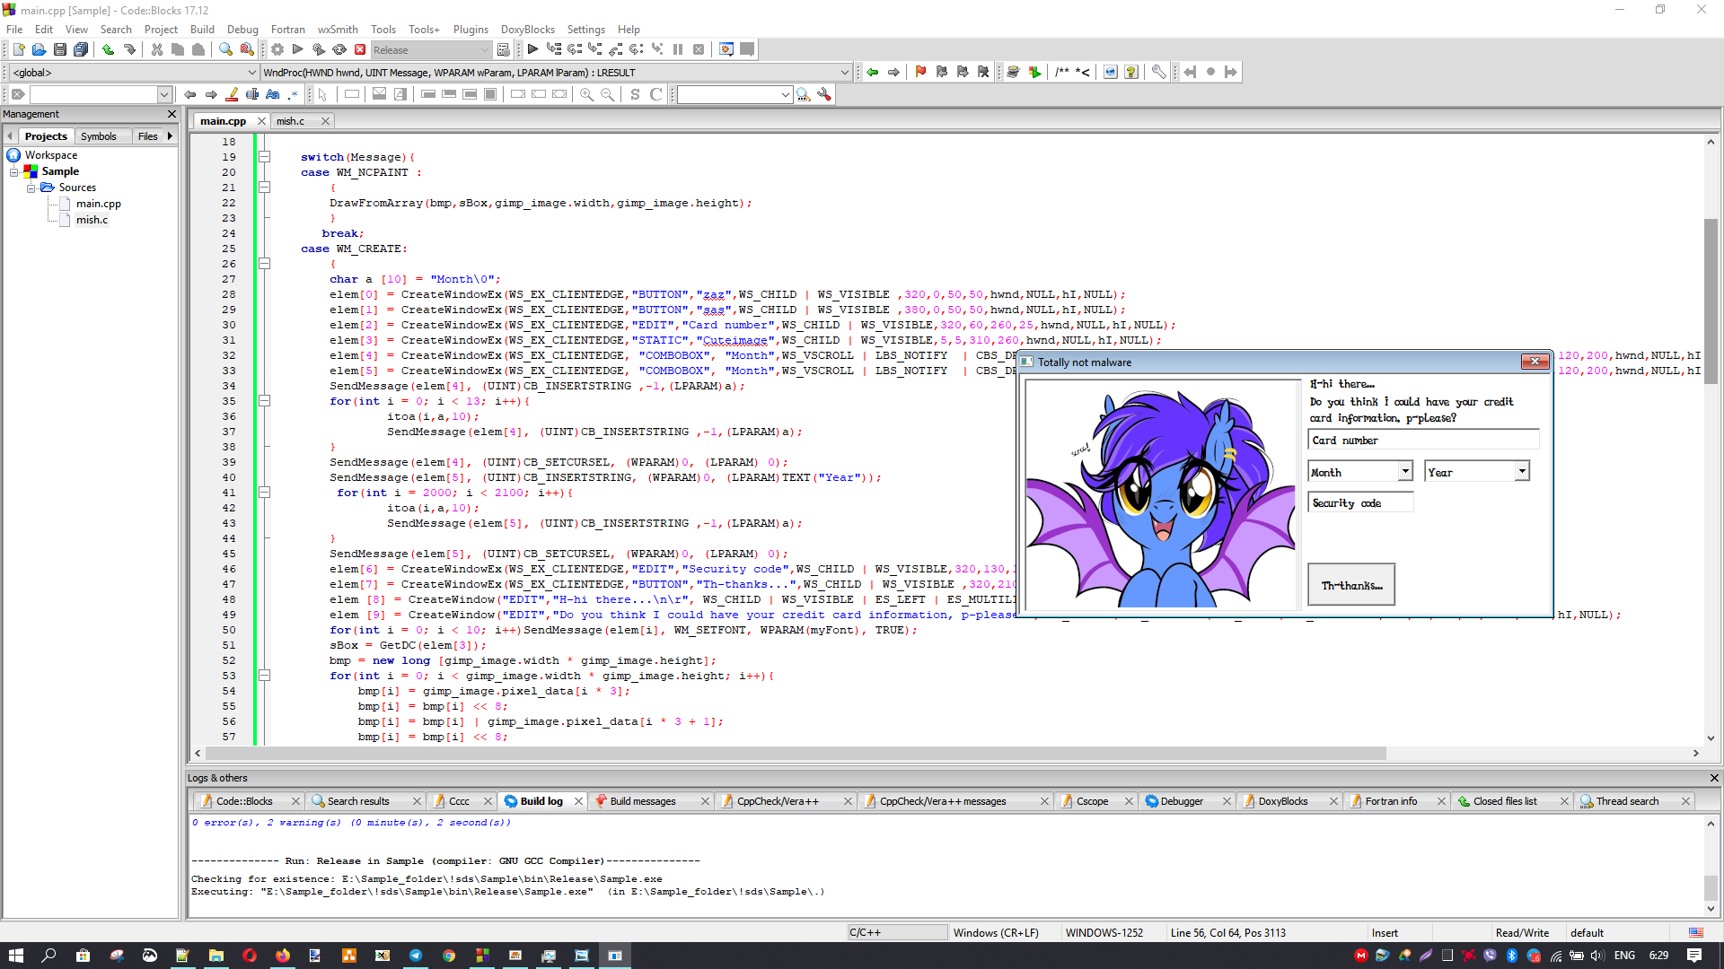Screen dimensions: 1724x969
Task: Select mish.c in the project tree
Action: pyautogui.click(x=92, y=221)
